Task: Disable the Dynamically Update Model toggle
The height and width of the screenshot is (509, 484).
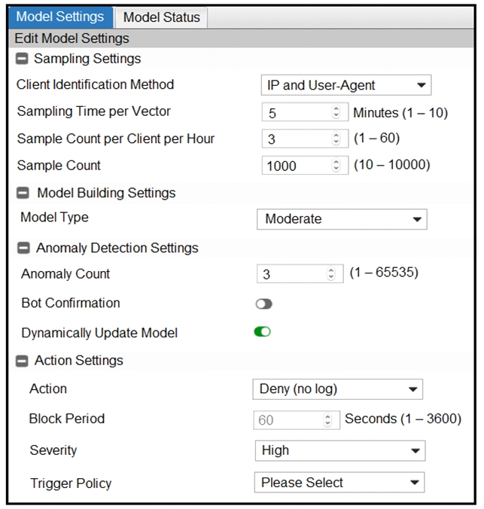Action: coord(262,332)
